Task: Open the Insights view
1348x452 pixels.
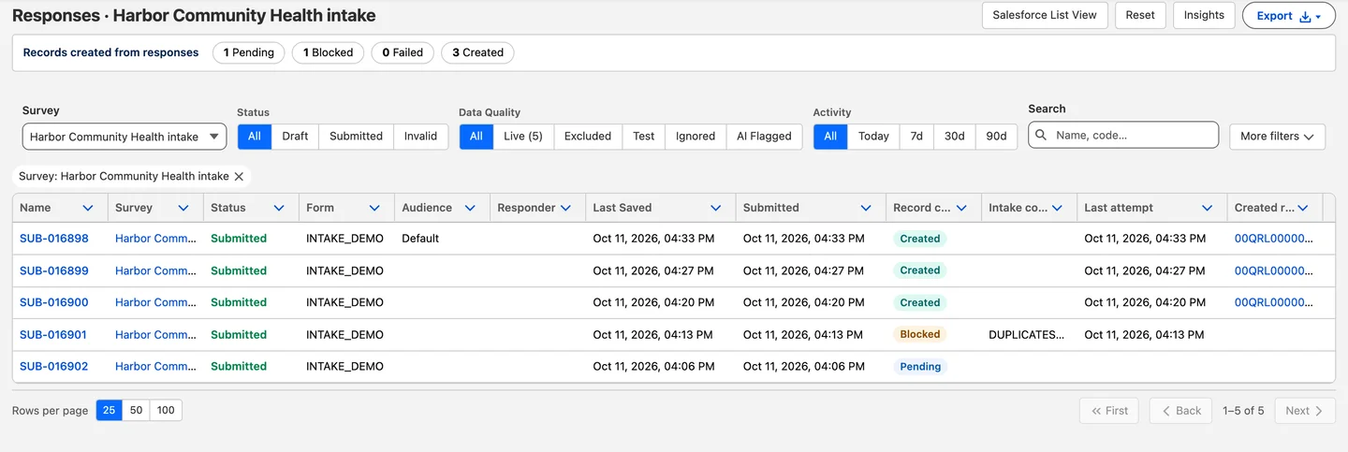Action: coord(1204,15)
